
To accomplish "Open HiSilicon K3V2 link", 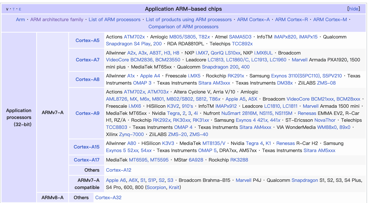I will [173, 106].
